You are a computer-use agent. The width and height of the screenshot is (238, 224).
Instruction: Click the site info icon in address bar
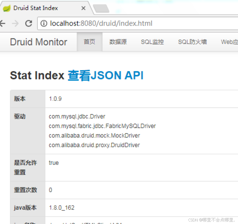44,24
